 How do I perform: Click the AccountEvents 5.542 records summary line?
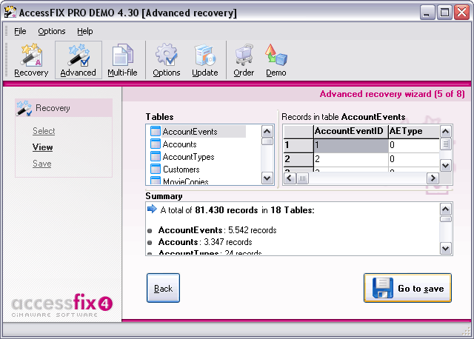[217, 230]
